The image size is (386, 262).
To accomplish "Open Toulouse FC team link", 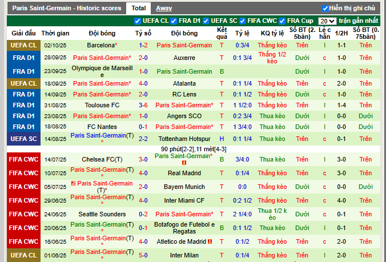I will (x=102, y=105).
